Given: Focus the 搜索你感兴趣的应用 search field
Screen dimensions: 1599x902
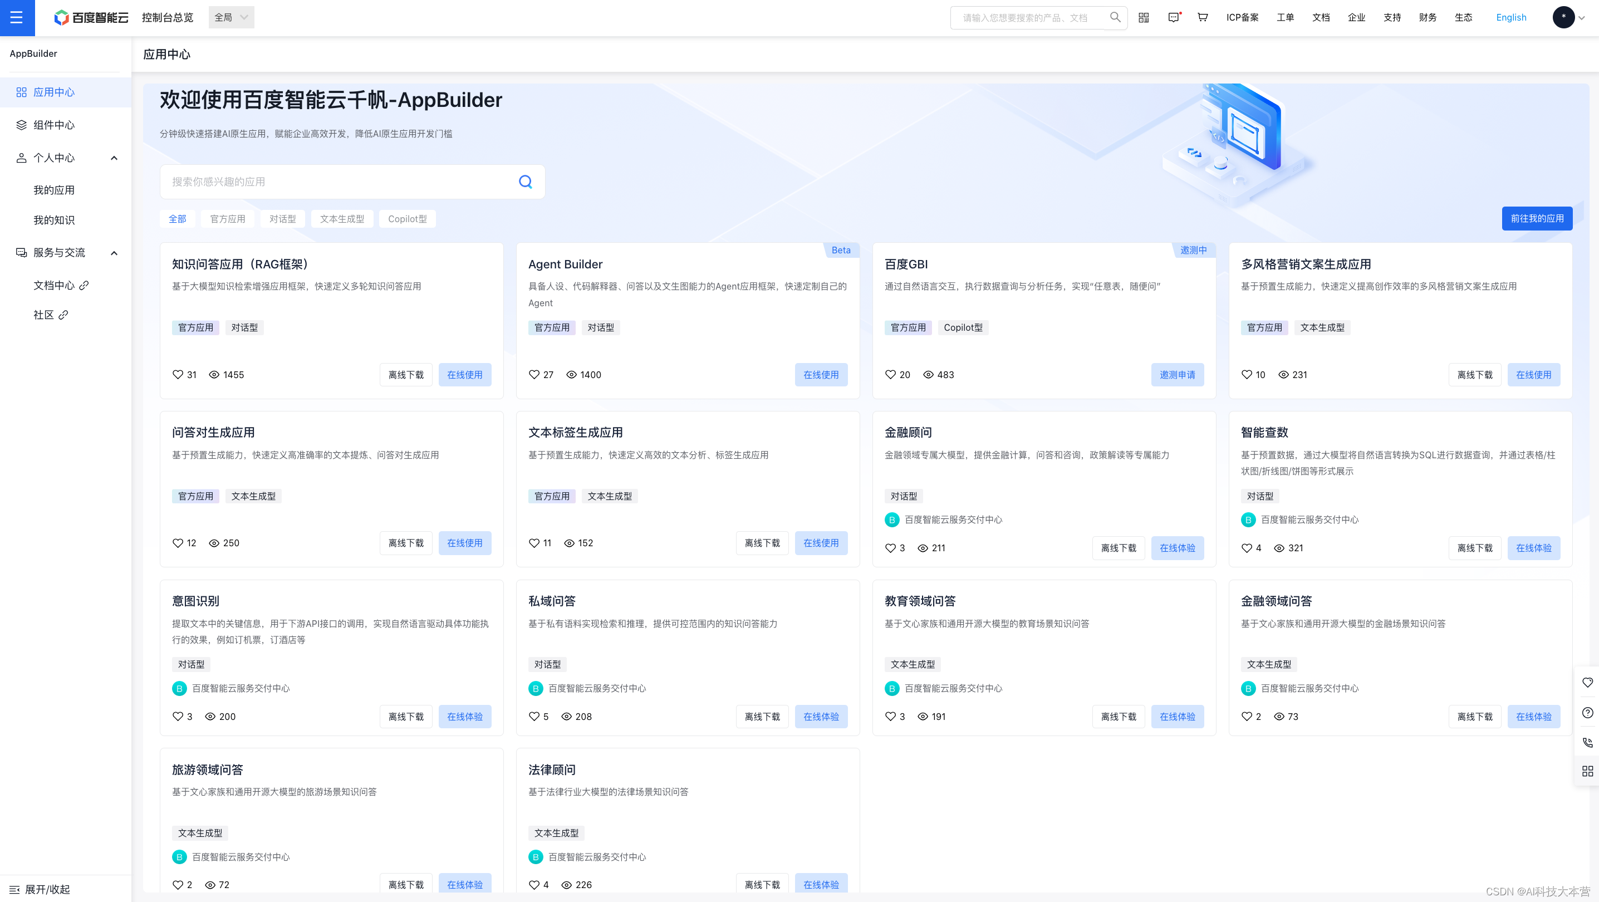Looking at the screenshot, I should pyautogui.click(x=339, y=182).
